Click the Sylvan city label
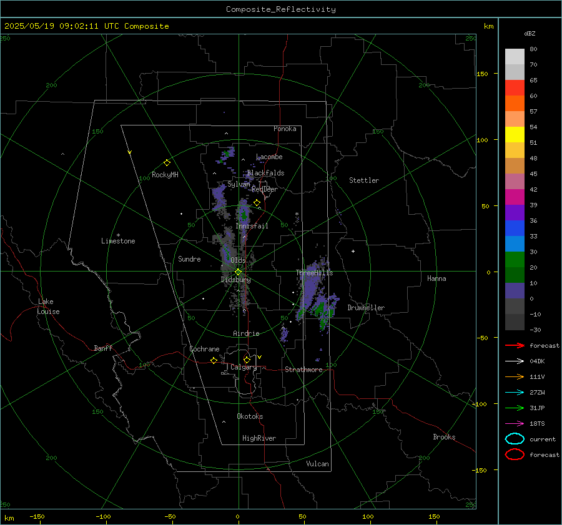562x525 pixels. pos(239,184)
